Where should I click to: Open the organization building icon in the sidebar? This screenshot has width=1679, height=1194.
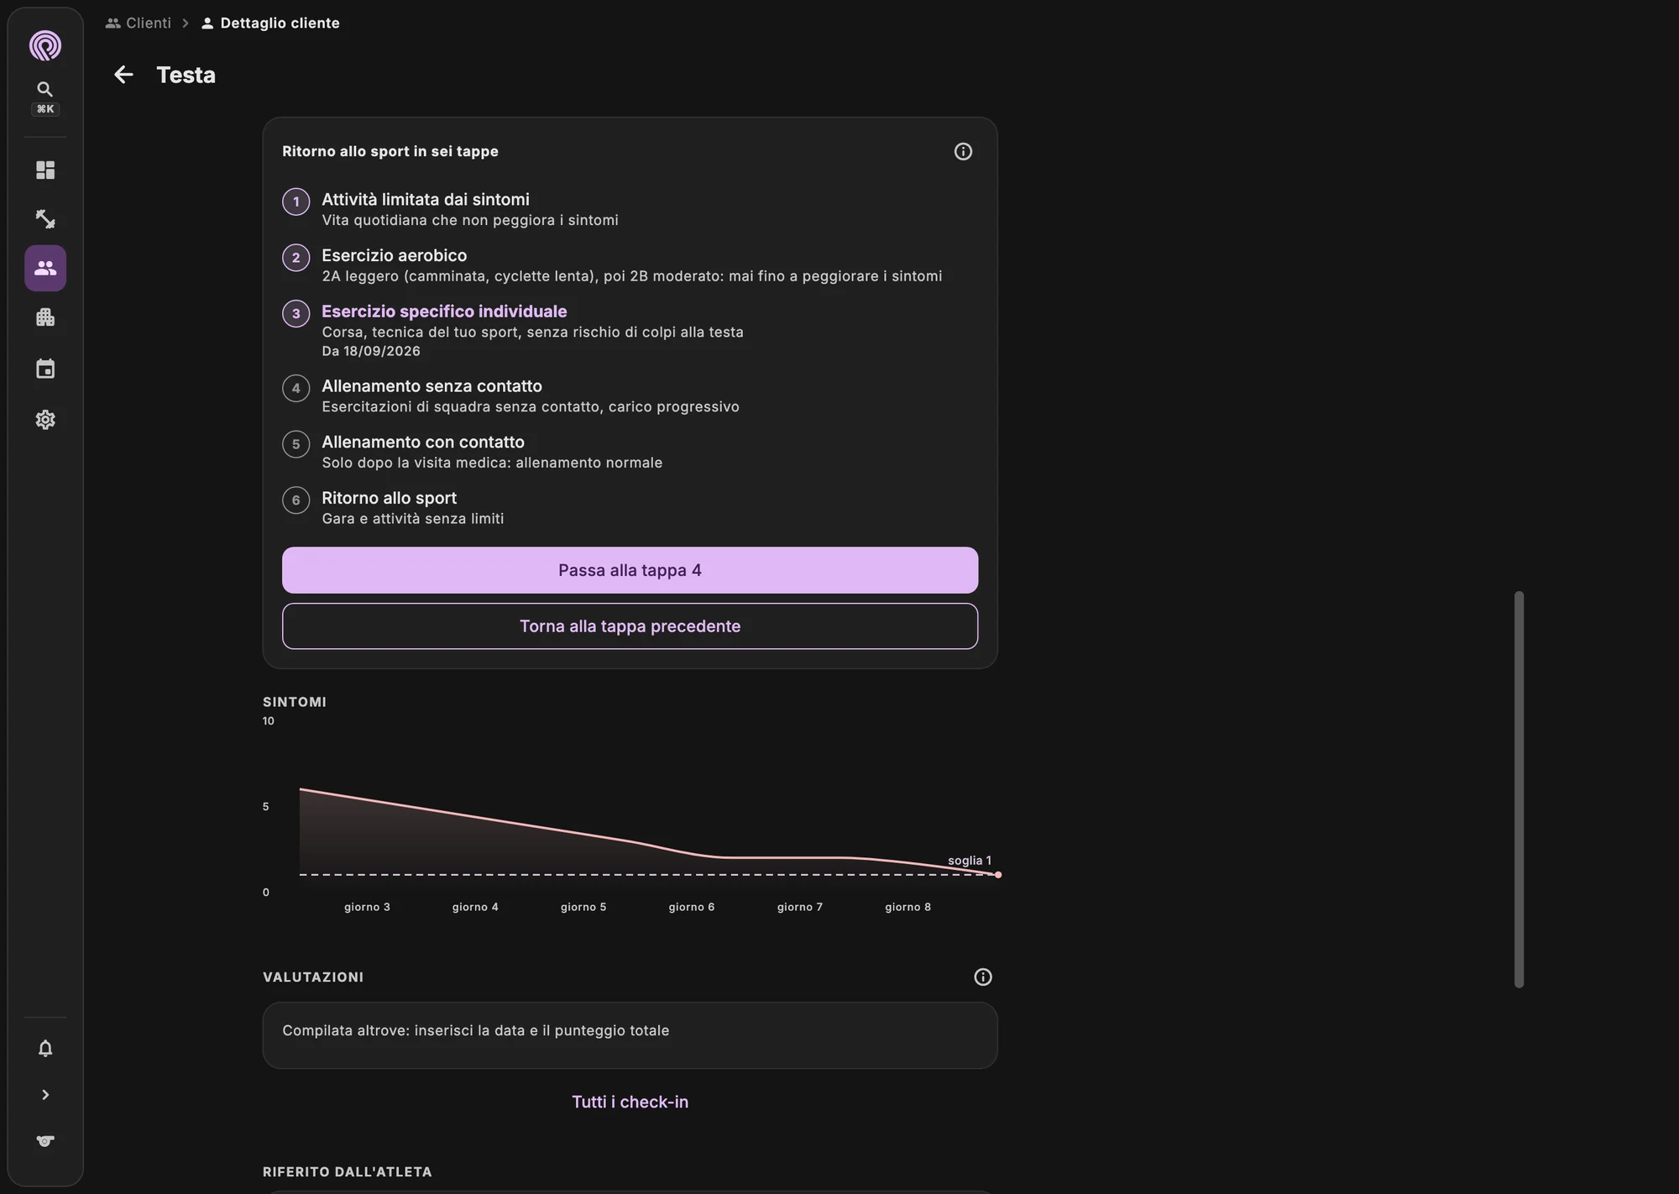click(x=45, y=317)
